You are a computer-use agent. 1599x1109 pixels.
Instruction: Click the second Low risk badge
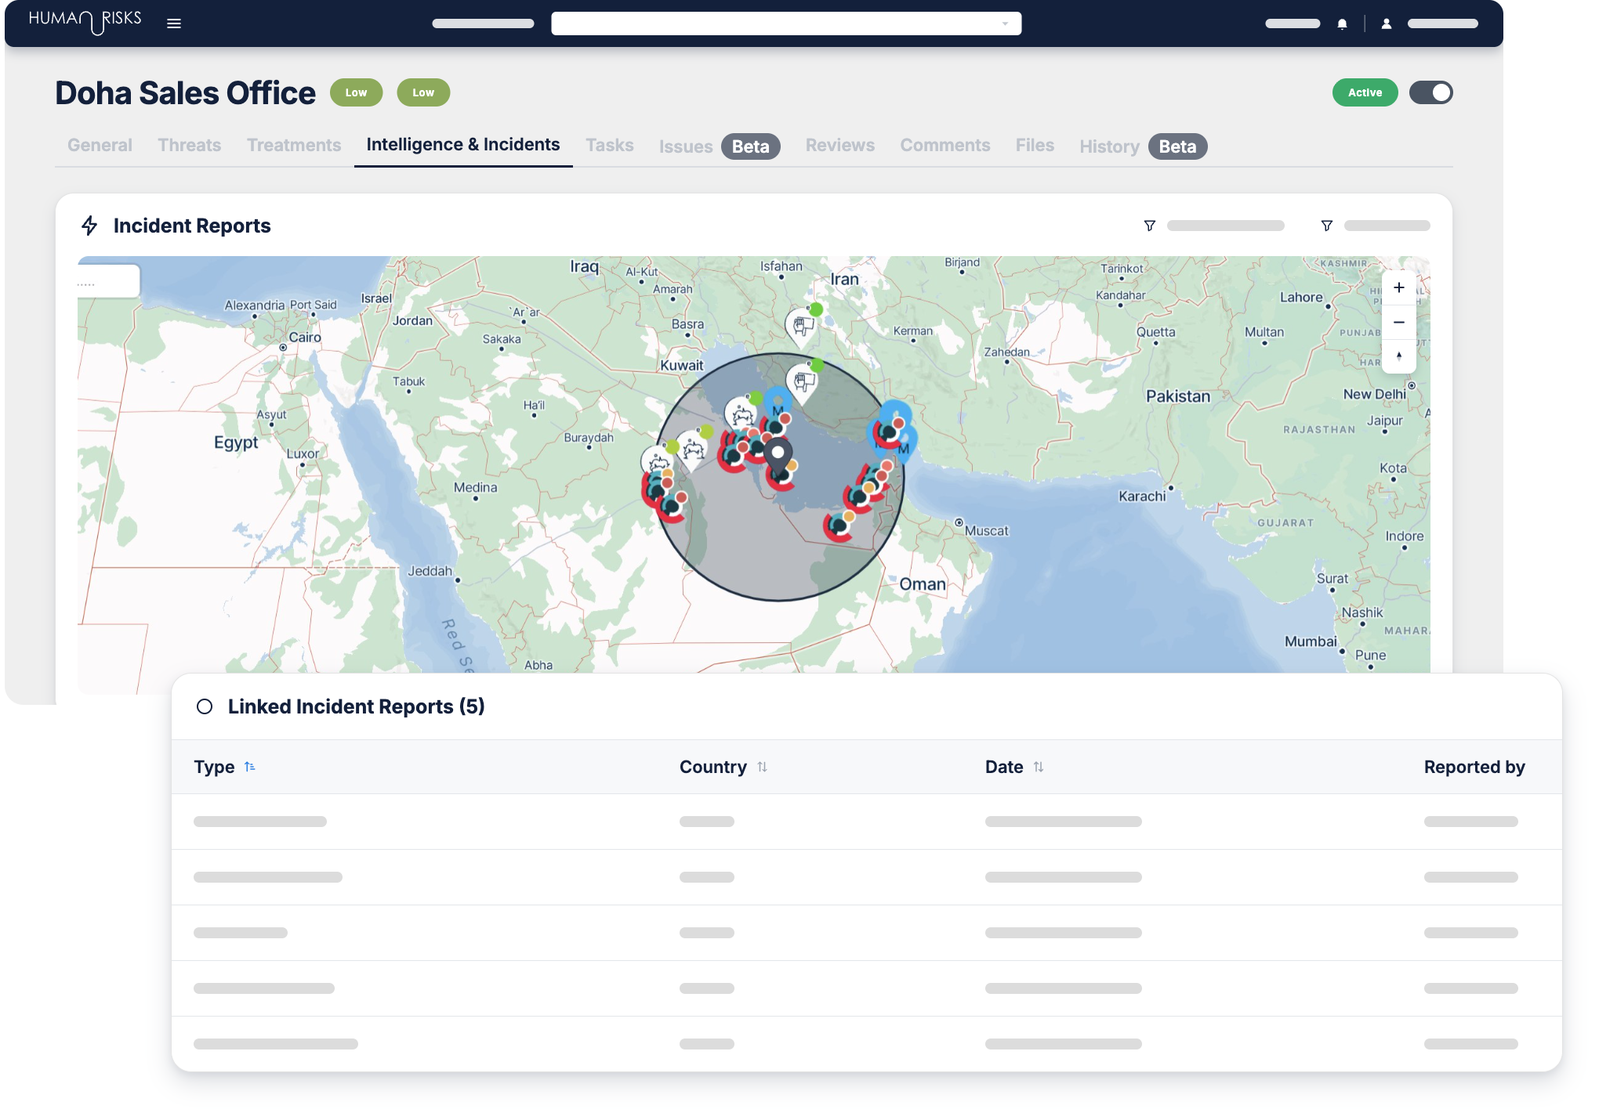(x=423, y=92)
